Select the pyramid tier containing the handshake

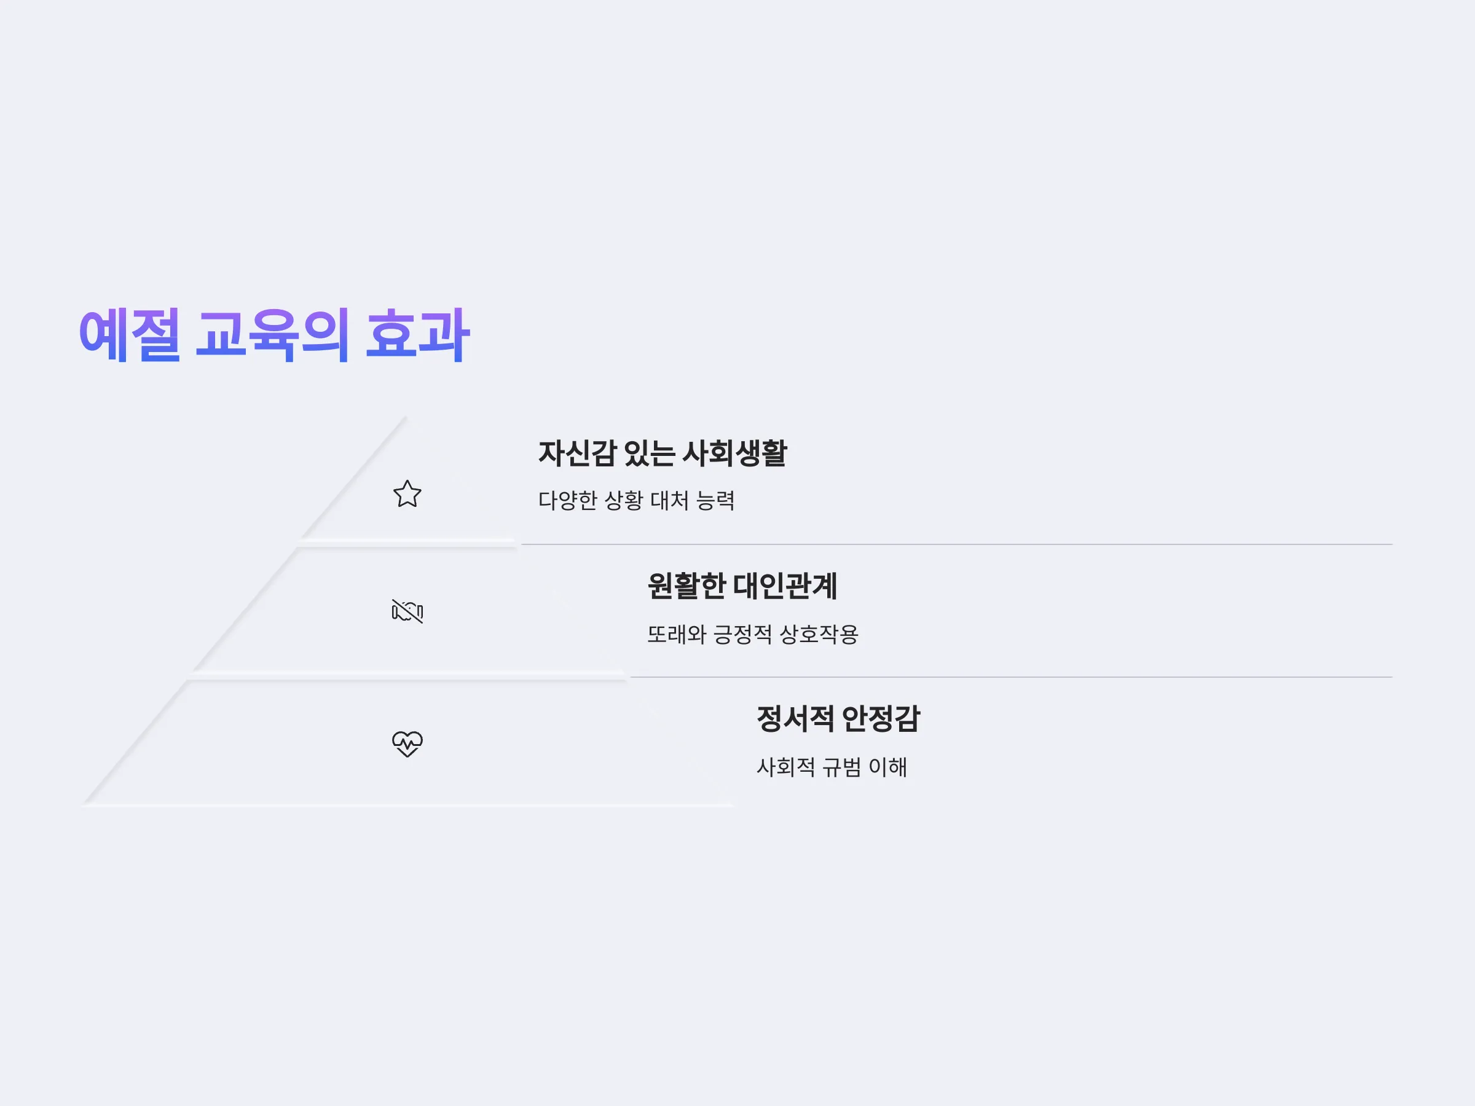click(x=407, y=611)
